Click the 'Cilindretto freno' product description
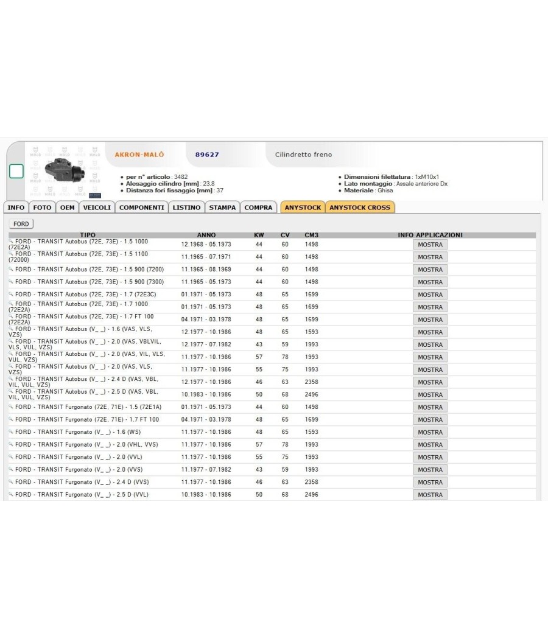This screenshot has width=548, height=639. pyautogui.click(x=303, y=155)
